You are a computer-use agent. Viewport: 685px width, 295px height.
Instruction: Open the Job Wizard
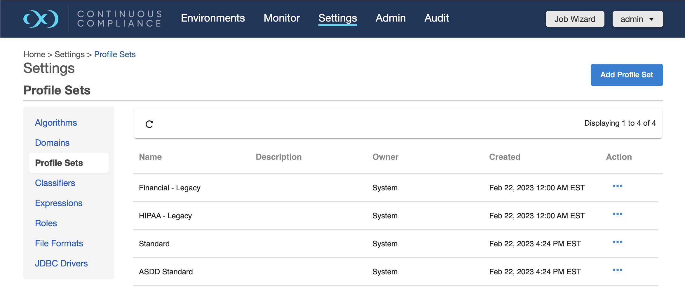point(575,19)
